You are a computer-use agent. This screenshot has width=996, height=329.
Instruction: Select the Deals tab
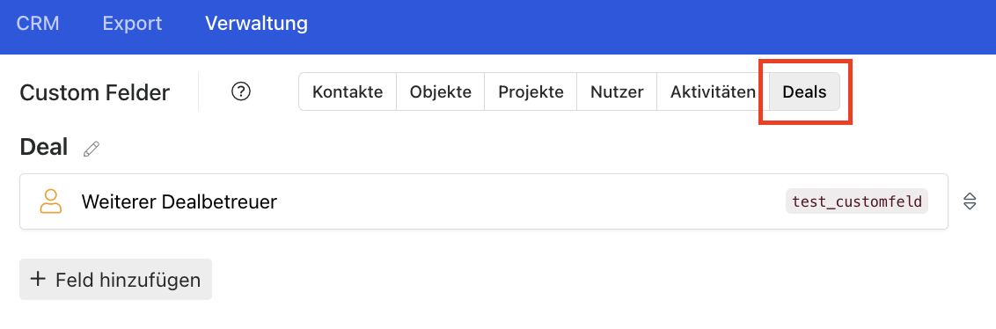(804, 92)
